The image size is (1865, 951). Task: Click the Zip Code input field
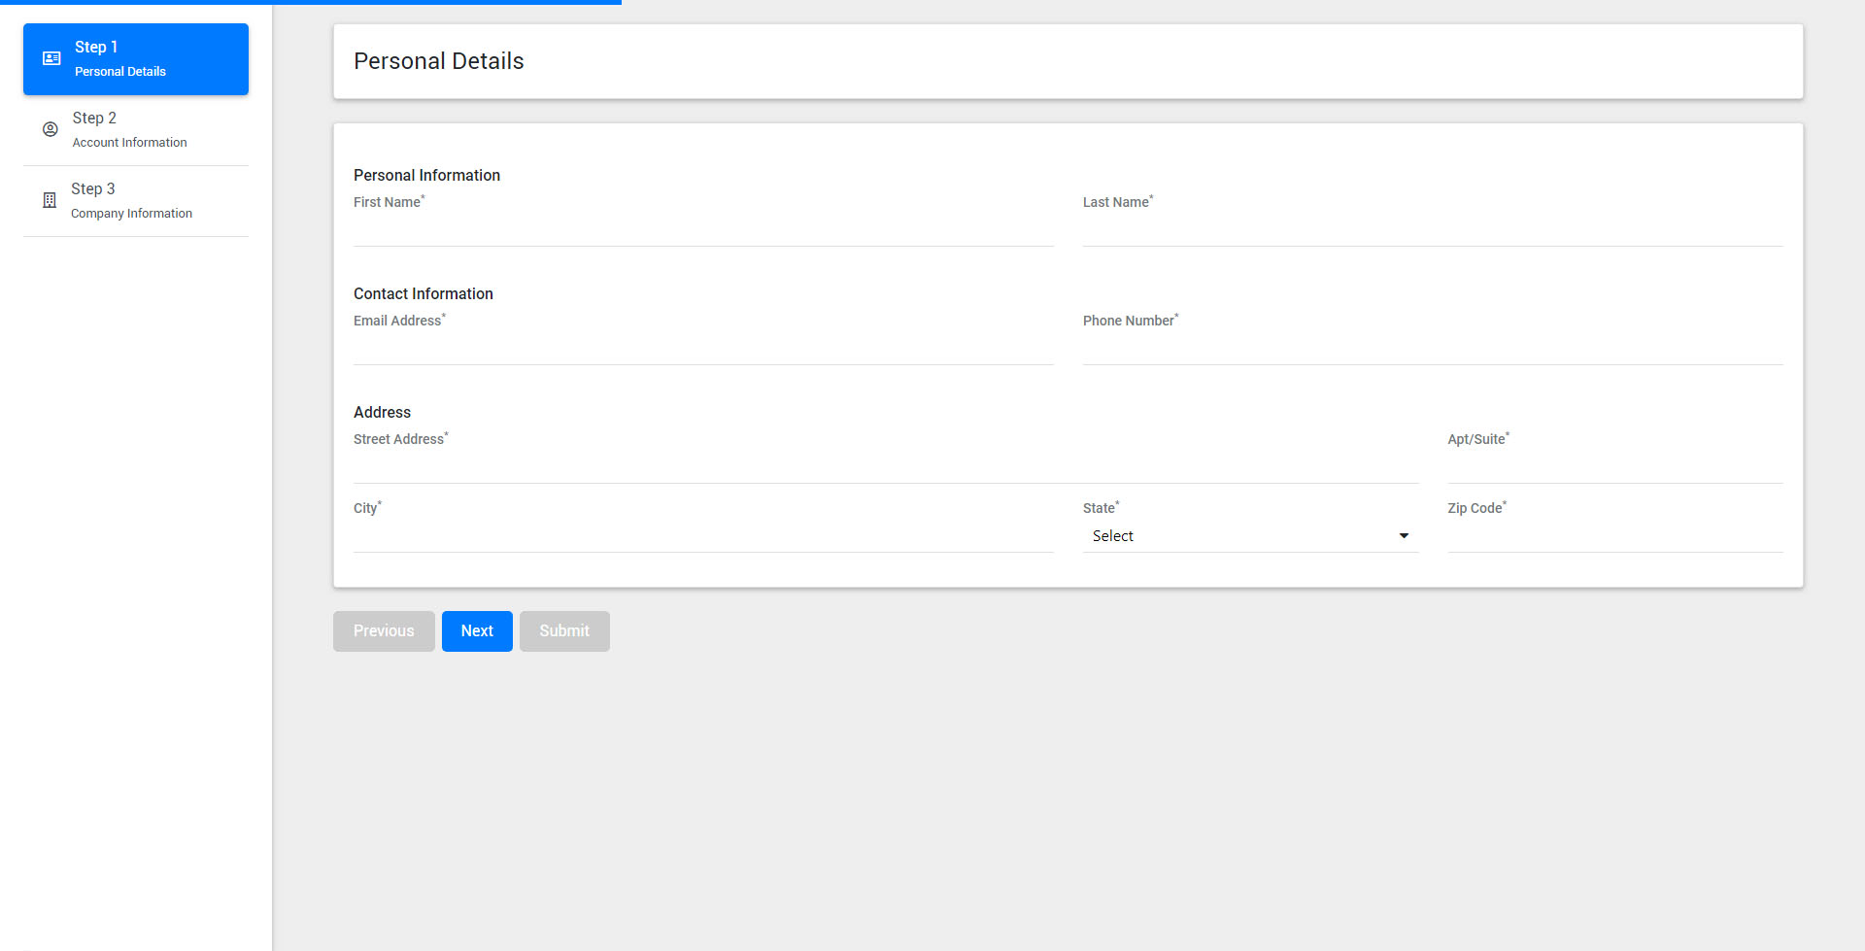1615,536
